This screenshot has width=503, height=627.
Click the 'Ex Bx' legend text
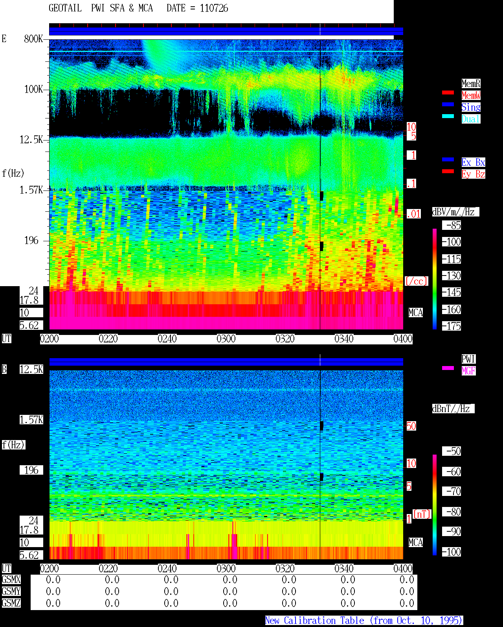coord(473,162)
